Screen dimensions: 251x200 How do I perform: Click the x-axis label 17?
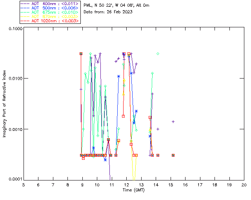(200, 185)
